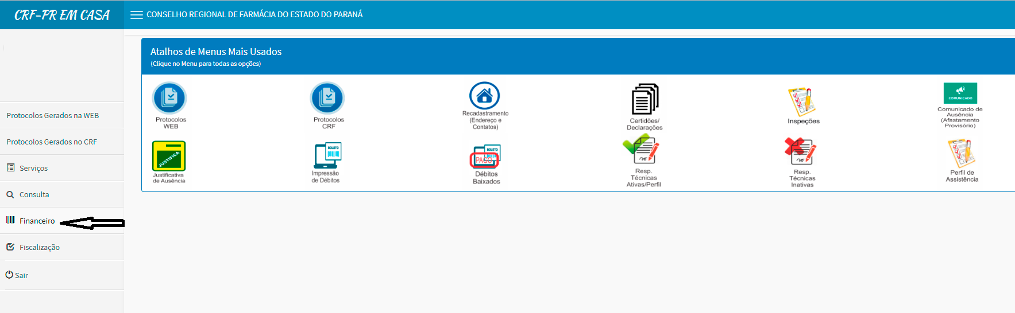The height and width of the screenshot is (313, 1015).
Task: Expand the Serviços sidebar menu
Action: tap(33, 168)
